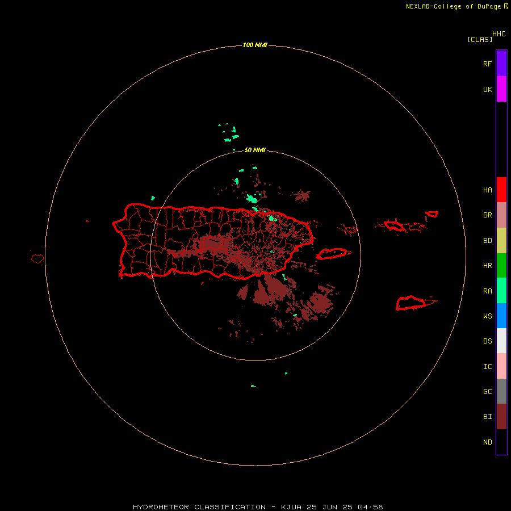Click the BD legend label
Screen dimensions: 511x511
487,241
